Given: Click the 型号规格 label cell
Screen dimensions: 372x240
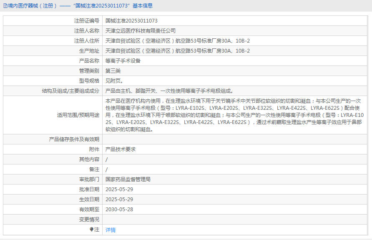Looking at the screenshot, I should point(53,81).
